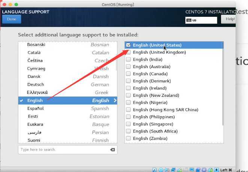Screen dimensions: 248x172
Task: Open the Help! button
Action: (x=228, y=19)
